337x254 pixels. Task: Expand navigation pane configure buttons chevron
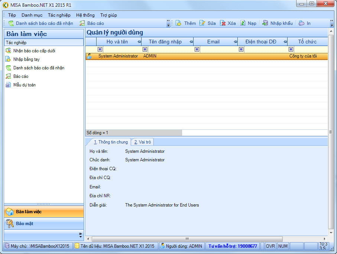point(80,235)
